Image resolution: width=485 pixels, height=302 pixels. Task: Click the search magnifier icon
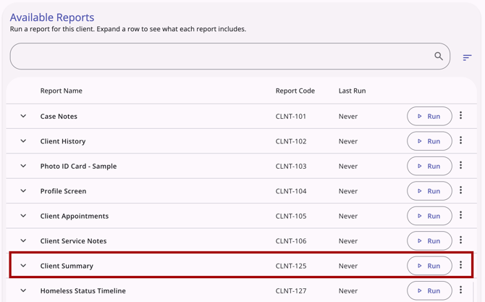[x=439, y=56]
